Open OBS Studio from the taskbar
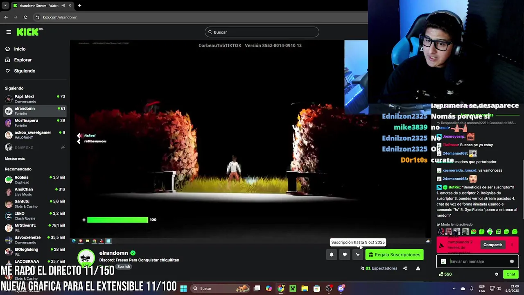This screenshot has height=295, width=524. pos(329,288)
